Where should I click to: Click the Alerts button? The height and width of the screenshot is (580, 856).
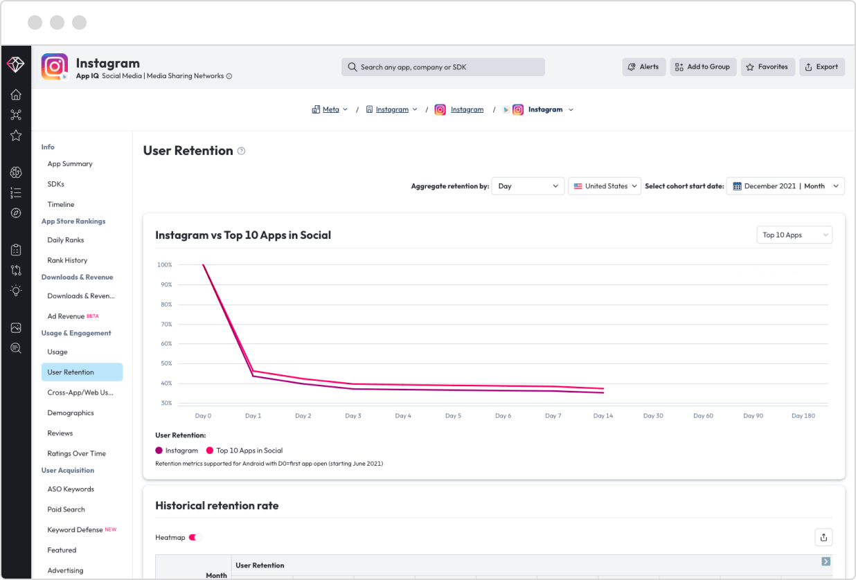(644, 67)
